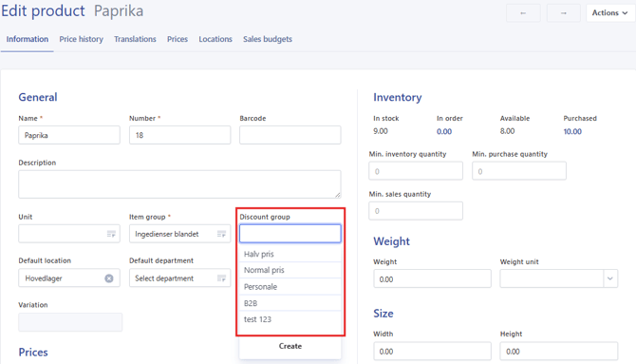This screenshot has width=636, height=364.
Task: Focus the Barcode input field
Action: 290,135
